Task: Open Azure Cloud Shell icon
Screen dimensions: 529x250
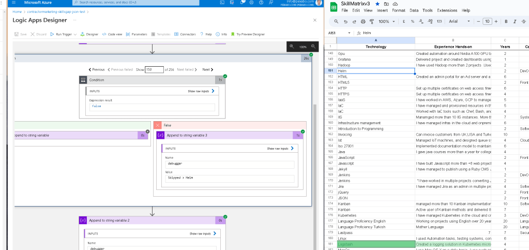Action: (x=222, y=3)
